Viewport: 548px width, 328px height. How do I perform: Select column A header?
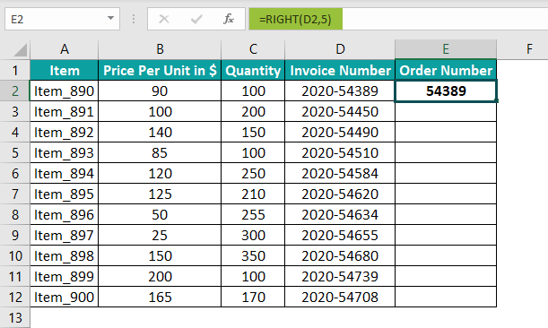[65, 49]
